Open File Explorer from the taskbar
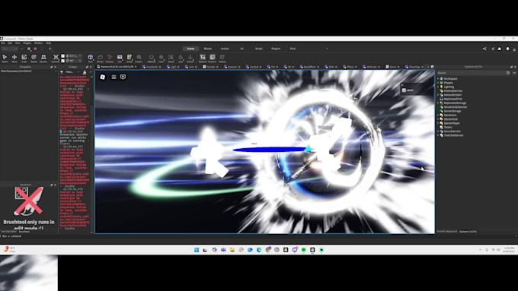The width and height of the screenshot is (518, 291). tap(232, 250)
